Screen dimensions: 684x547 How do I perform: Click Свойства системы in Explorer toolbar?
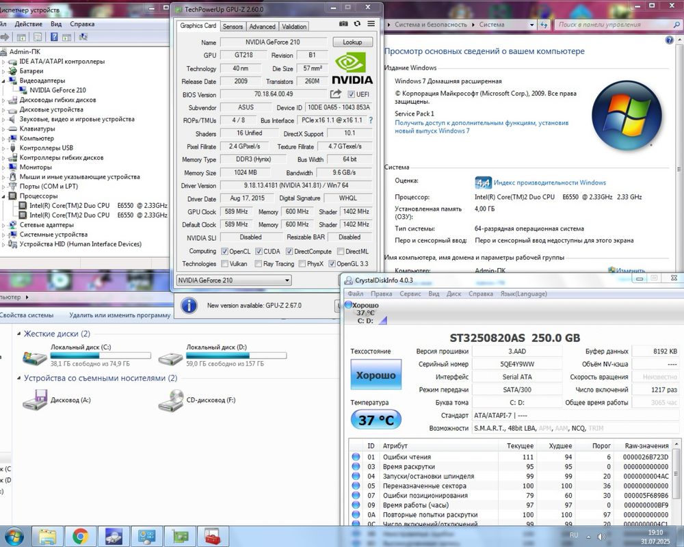(26, 315)
